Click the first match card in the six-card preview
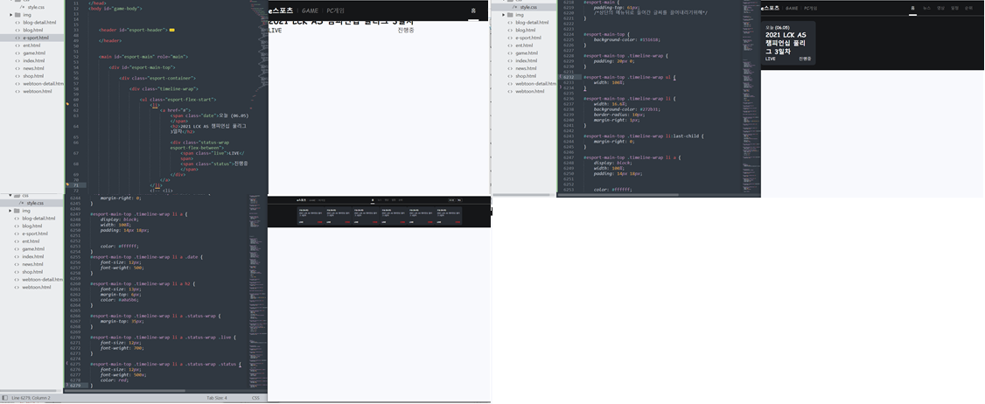Image resolution: width=985 pixels, height=404 pixels. click(311, 215)
